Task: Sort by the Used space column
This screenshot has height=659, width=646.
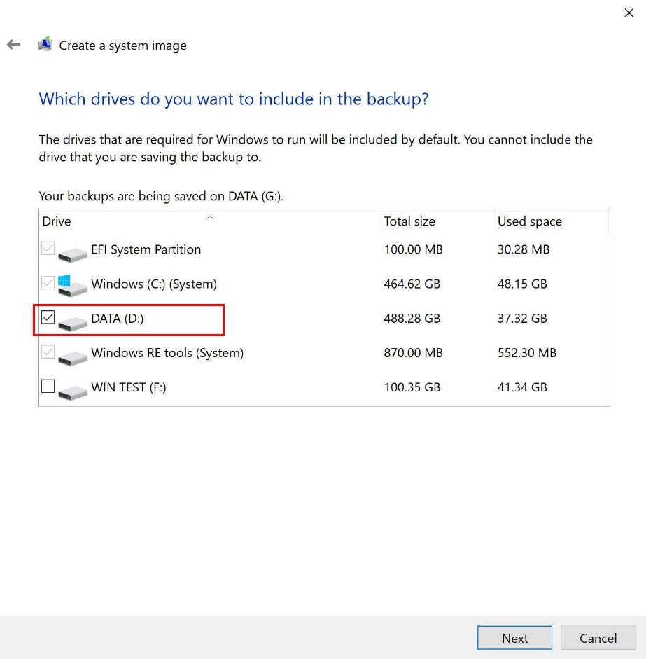Action: (552, 221)
